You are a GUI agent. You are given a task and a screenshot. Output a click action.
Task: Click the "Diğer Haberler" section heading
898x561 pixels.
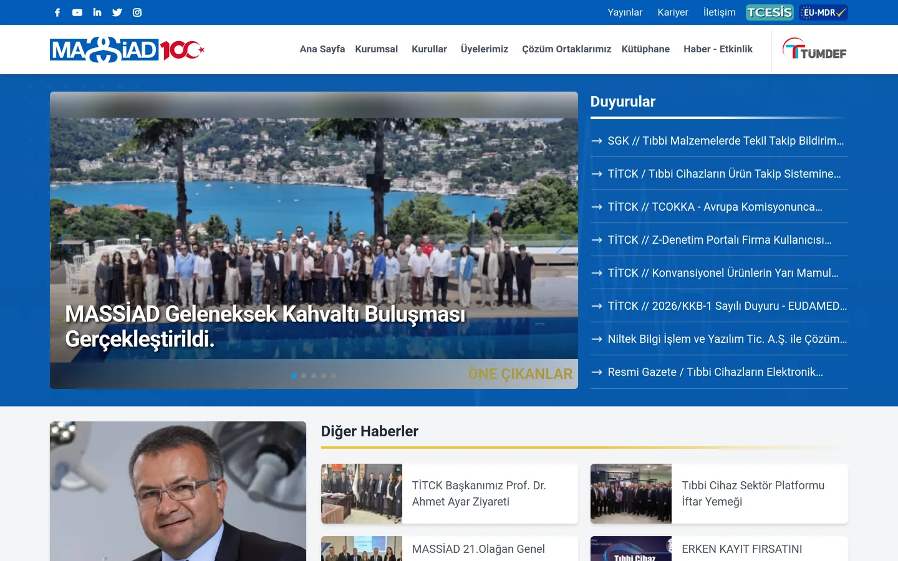[x=370, y=431]
